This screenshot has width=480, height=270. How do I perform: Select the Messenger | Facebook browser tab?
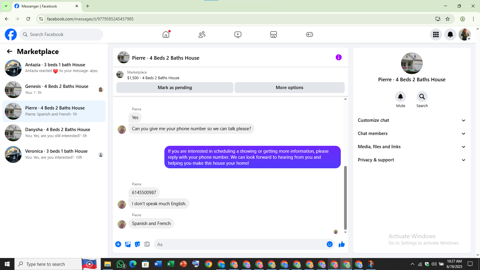pos(46,6)
